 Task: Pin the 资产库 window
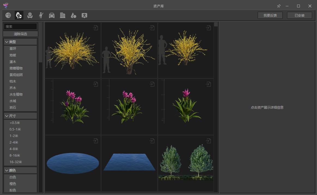pyautogui.click(x=278, y=6)
